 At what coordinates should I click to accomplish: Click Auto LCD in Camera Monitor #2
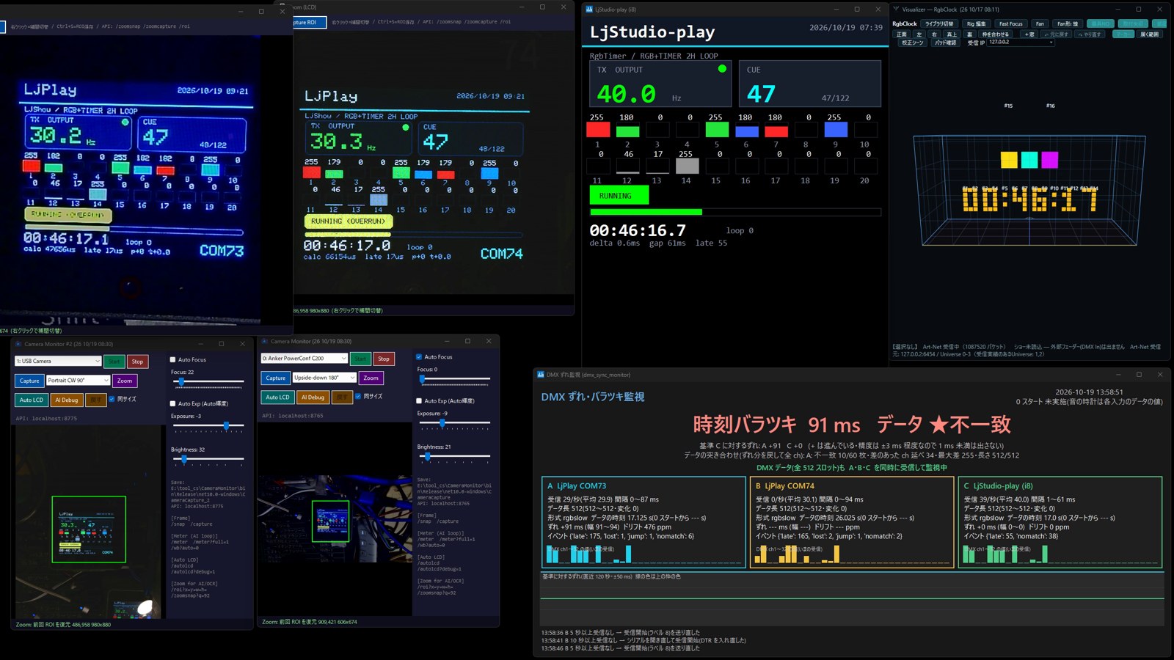pyautogui.click(x=32, y=400)
